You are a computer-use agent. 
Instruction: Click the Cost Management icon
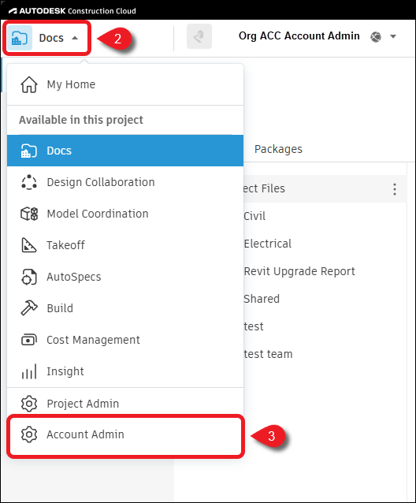click(29, 340)
